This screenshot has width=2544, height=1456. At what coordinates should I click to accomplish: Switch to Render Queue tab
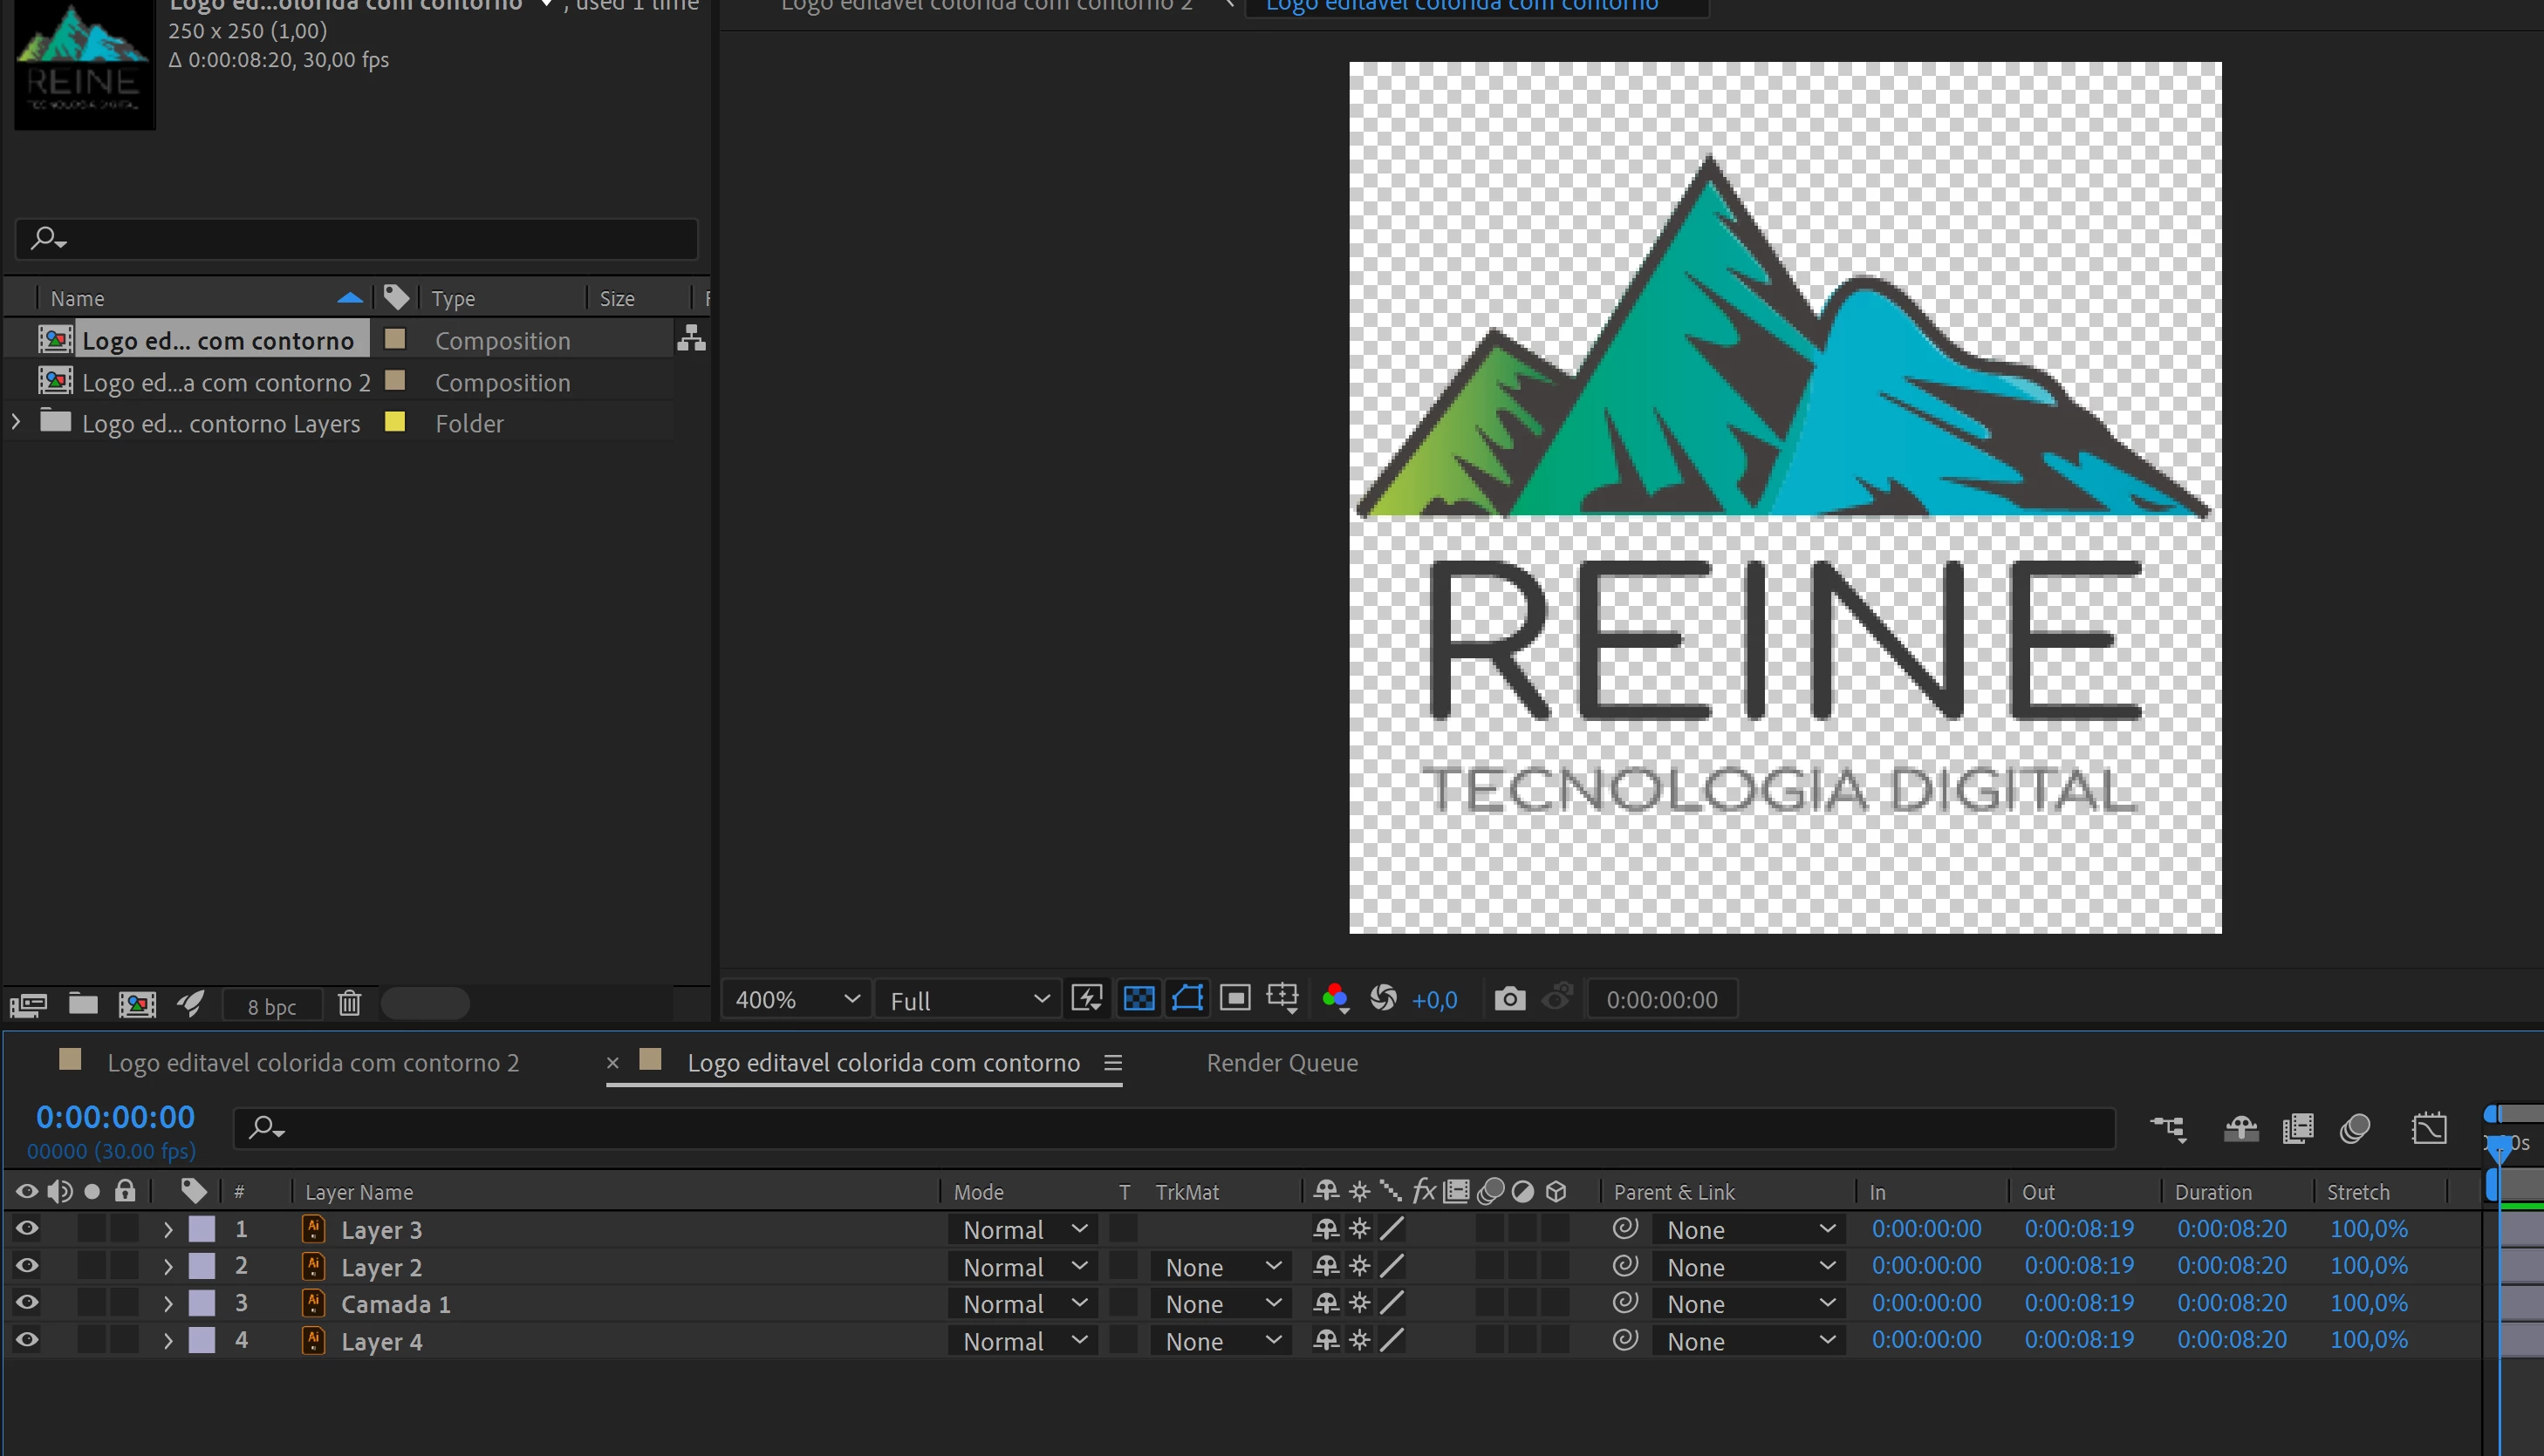tap(1282, 1063)
